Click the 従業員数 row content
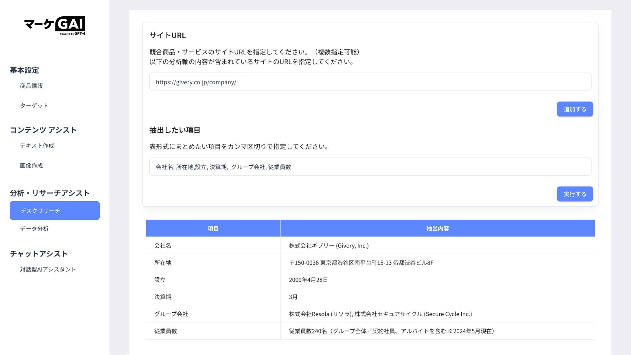Screen dimensions: 631x355 392,331
